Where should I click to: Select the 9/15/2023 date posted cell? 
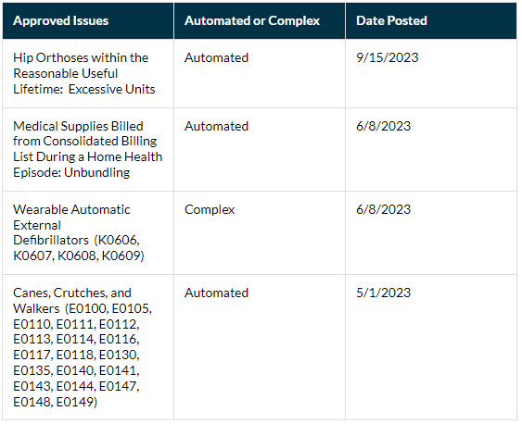tap(387, 57)
